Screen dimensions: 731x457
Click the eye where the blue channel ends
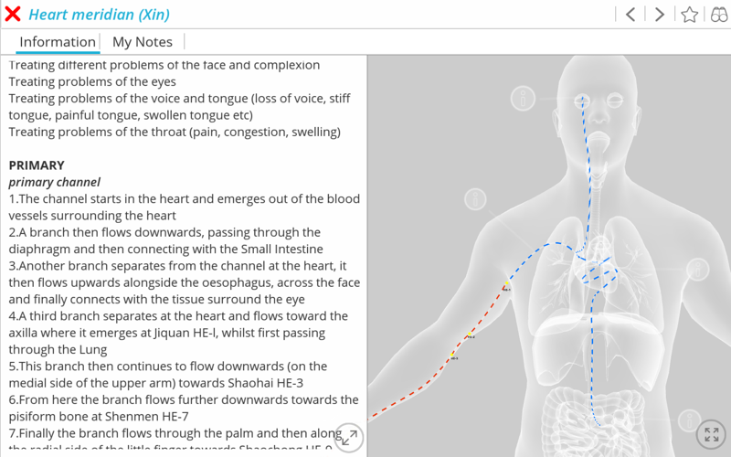581,101
